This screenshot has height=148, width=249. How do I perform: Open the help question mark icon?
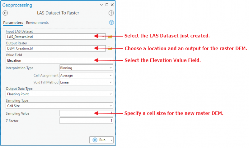(111, 23)
